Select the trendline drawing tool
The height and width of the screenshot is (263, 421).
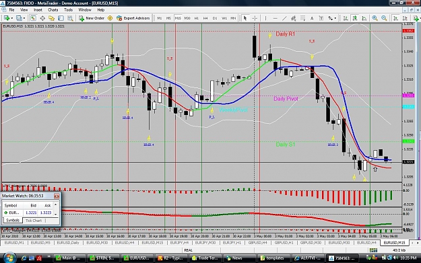284,18
